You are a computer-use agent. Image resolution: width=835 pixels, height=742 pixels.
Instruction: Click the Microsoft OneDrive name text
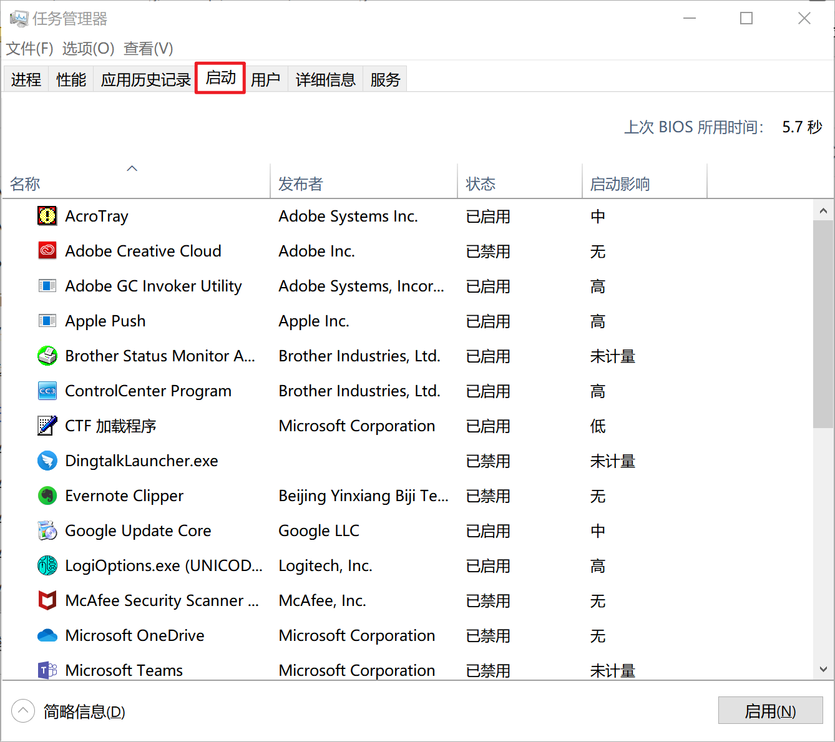pos(135,635)
